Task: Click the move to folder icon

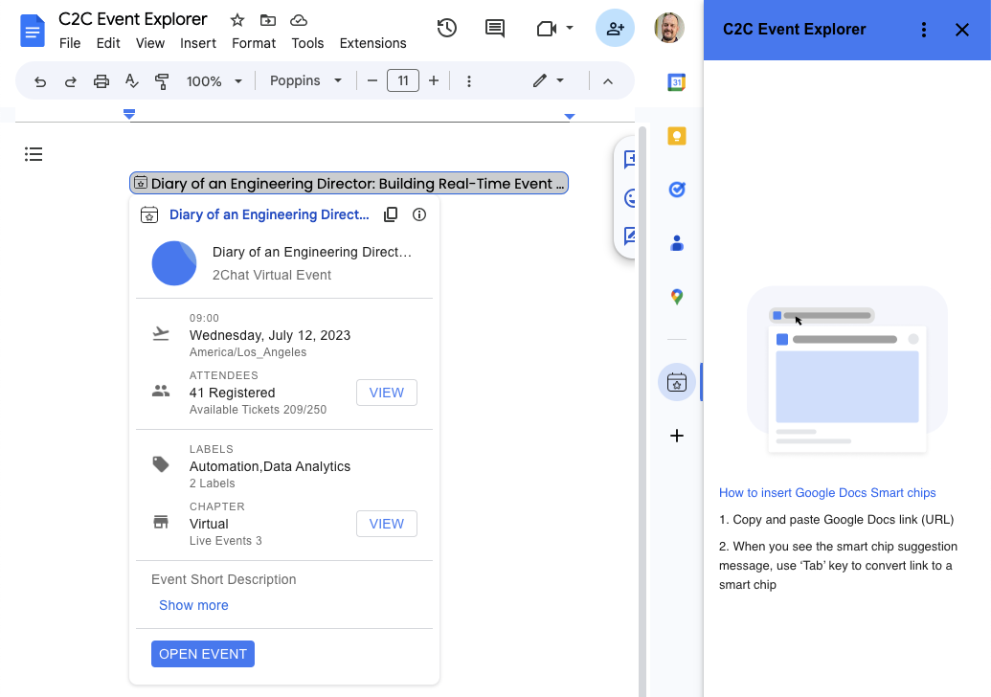Action: 268,20
